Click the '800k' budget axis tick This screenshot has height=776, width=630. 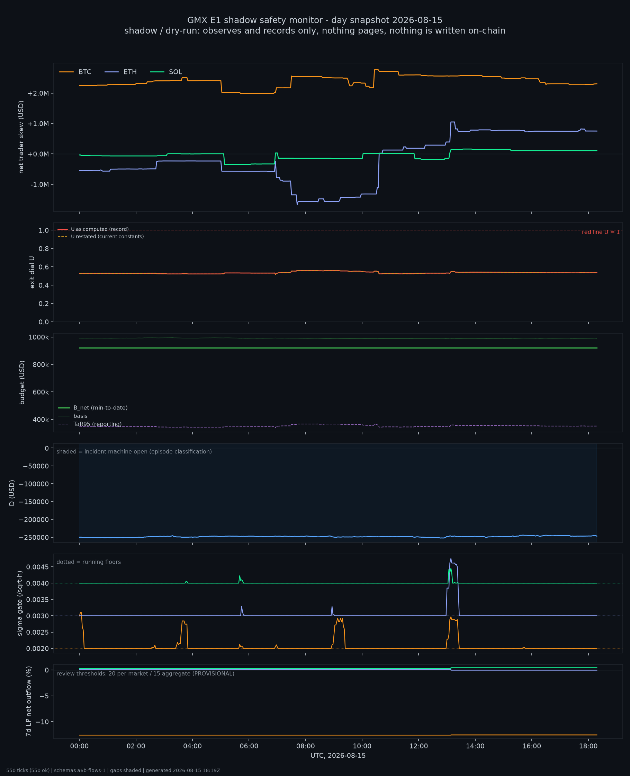pyautogui.click(x=40, y=364)
